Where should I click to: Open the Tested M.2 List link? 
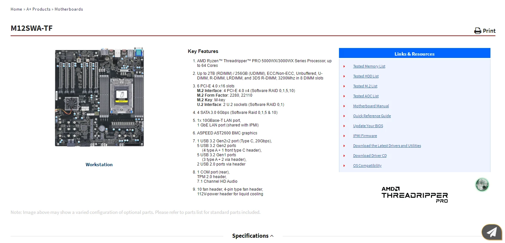pos(365,86)
